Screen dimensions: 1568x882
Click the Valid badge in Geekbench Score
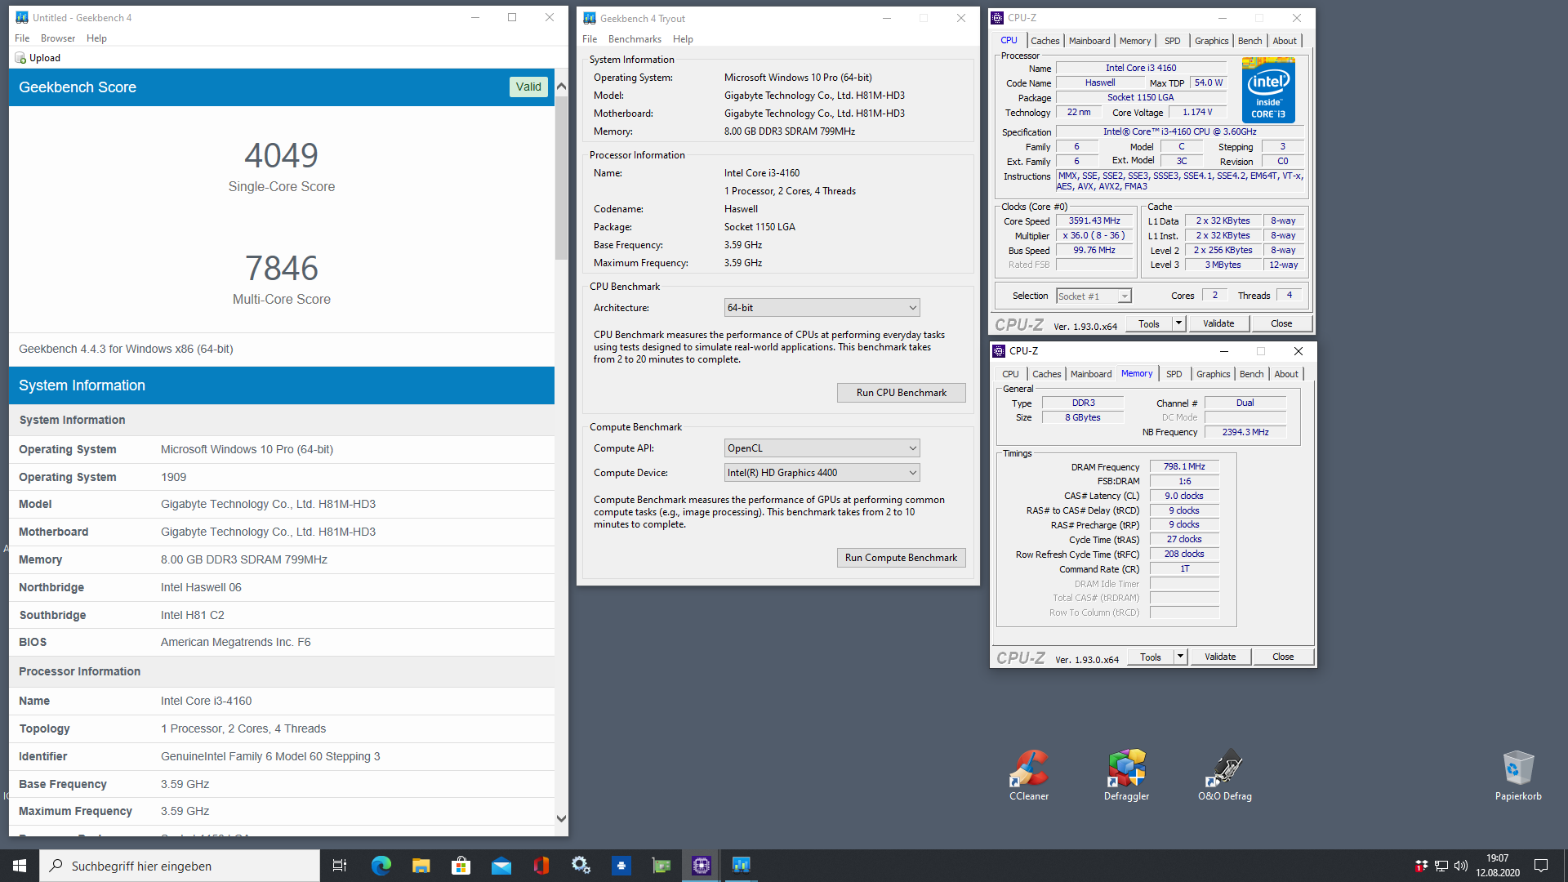[528, 87]
